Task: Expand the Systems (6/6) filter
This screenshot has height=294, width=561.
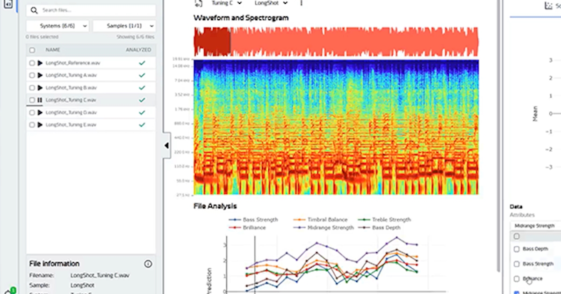Action: [57, 26]
